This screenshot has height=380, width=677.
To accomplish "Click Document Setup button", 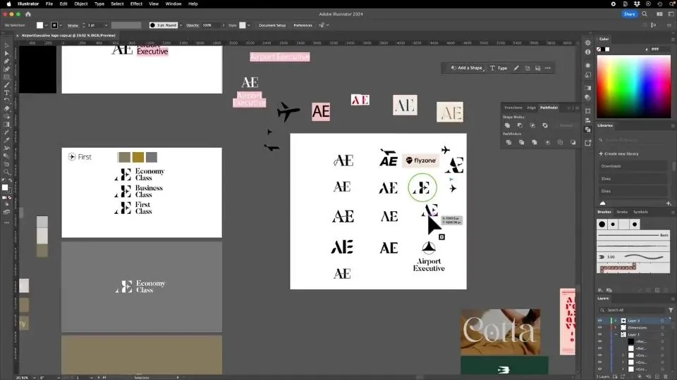I will pos(272,25).
